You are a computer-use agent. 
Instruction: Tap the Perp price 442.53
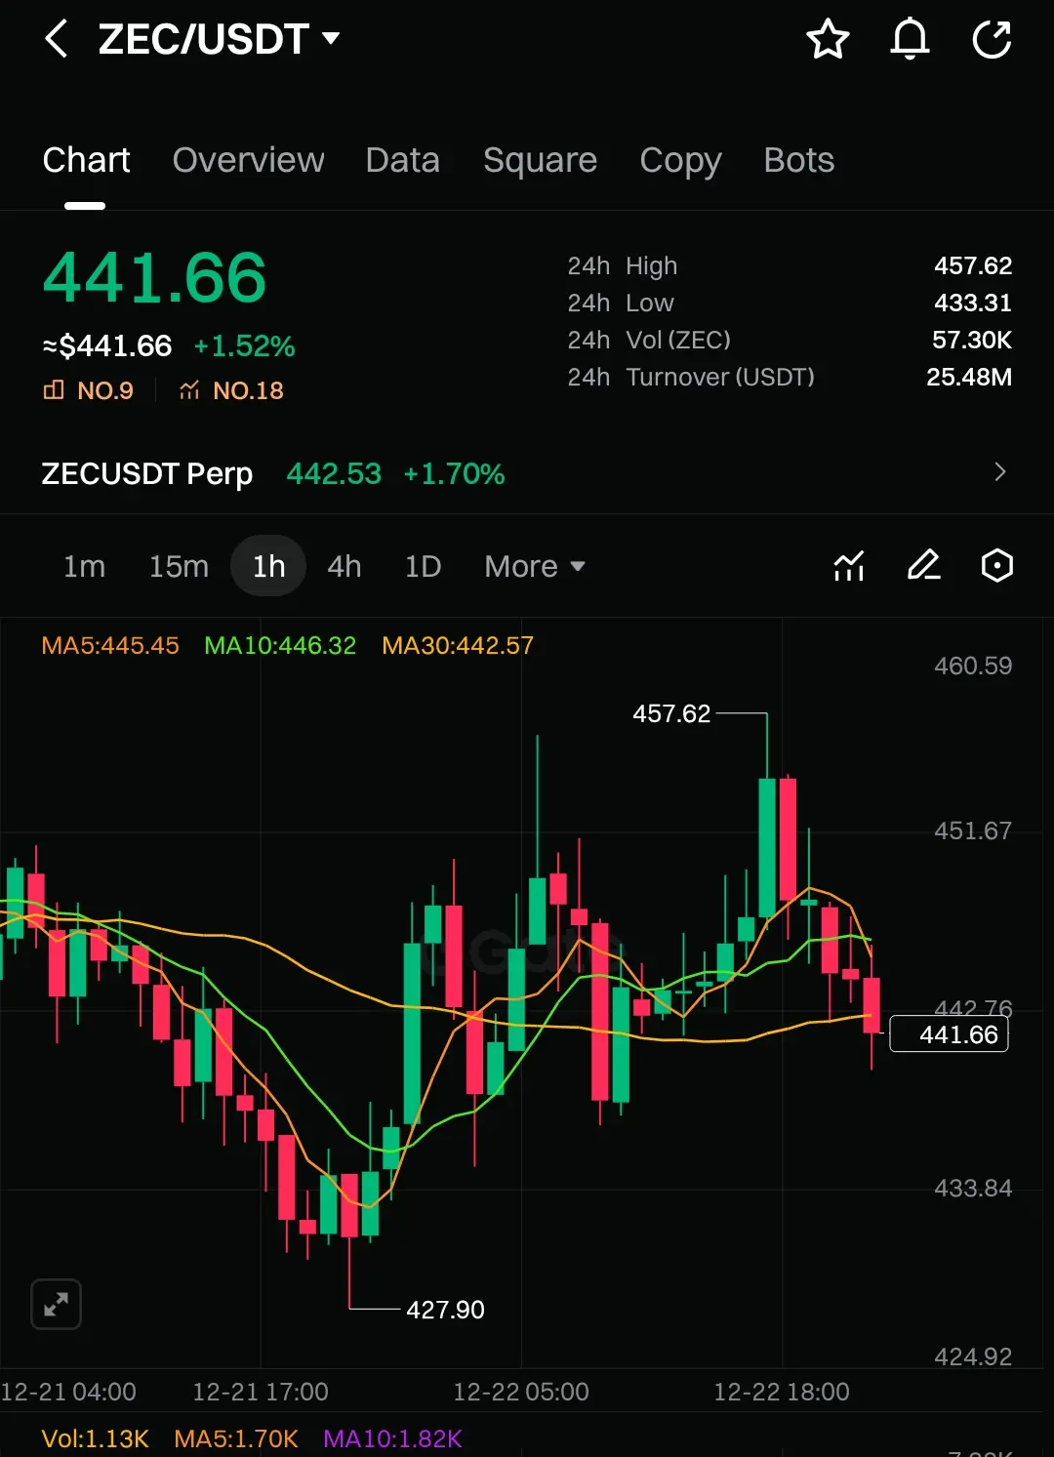pyautogui.click(x=334, y=473)
